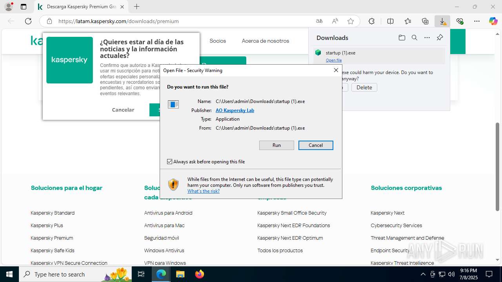Viewport: 502px width, 282px height.
Task: Click the Open file link
Action: coord(334,60)
